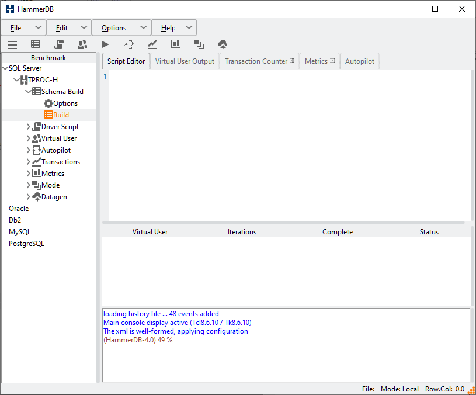Expand the Driver Script tree node

(x=29, y=127)
